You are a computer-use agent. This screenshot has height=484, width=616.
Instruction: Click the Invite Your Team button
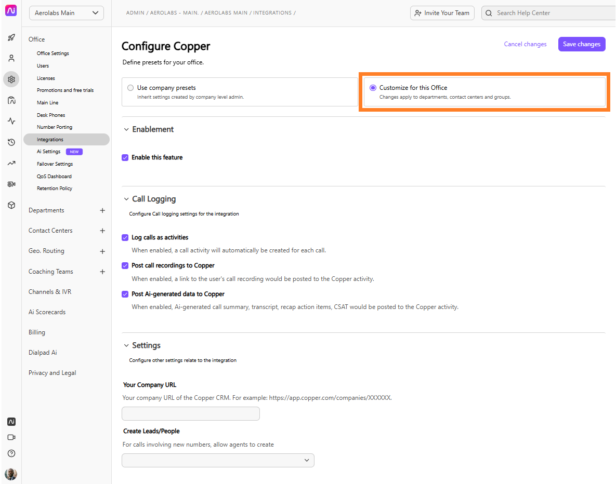click(442, 13)
